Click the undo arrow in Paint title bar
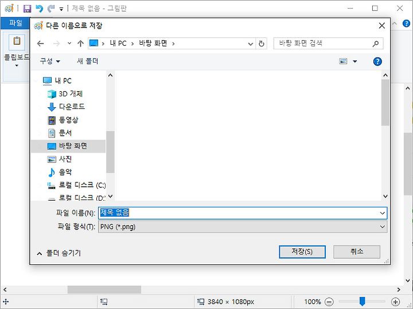 (40, 9)
